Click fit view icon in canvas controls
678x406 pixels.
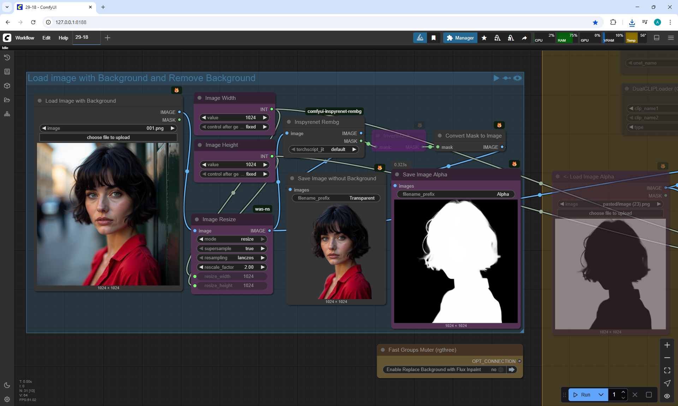[x=667, y=370]
